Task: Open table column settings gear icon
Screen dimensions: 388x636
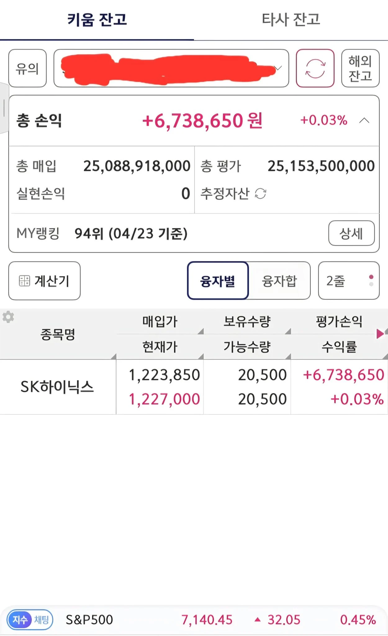Action: 8,317
